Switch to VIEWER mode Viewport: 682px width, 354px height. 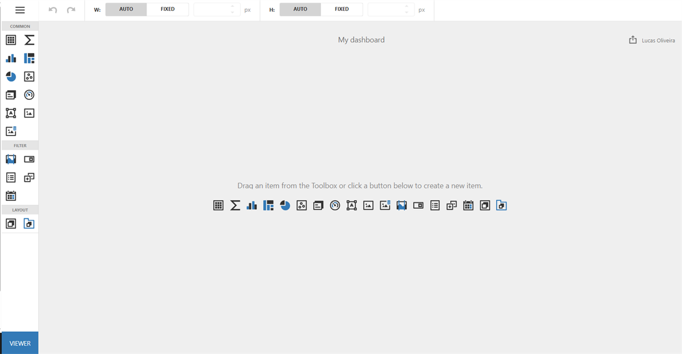pos(20,343)
